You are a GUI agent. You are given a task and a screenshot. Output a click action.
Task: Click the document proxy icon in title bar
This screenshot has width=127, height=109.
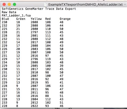point(45,4)
